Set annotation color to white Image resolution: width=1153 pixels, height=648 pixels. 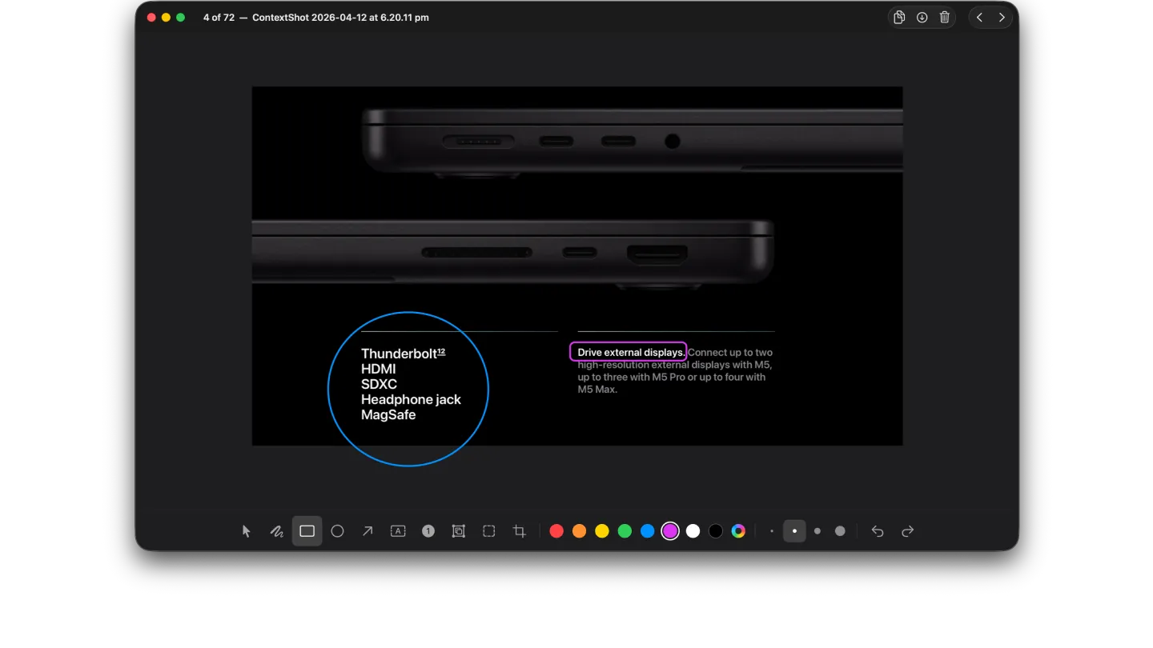click(693, 531)
